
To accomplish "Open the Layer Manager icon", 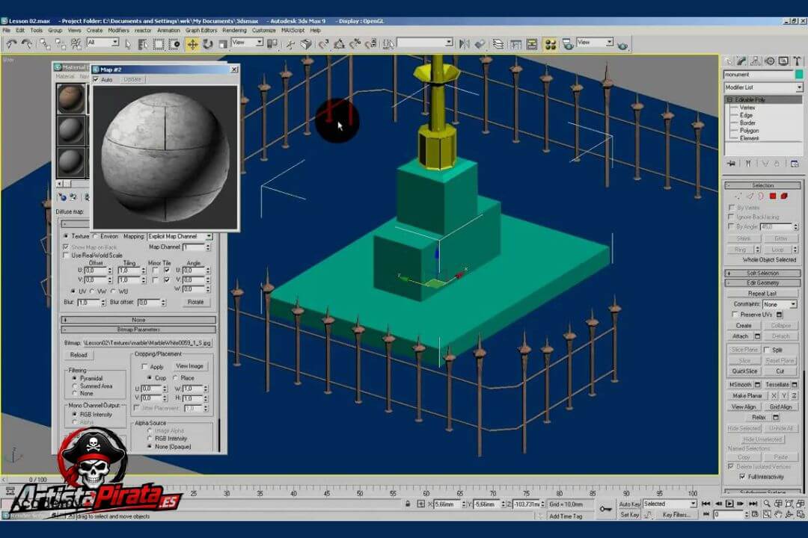I will (x=498, y=44).
